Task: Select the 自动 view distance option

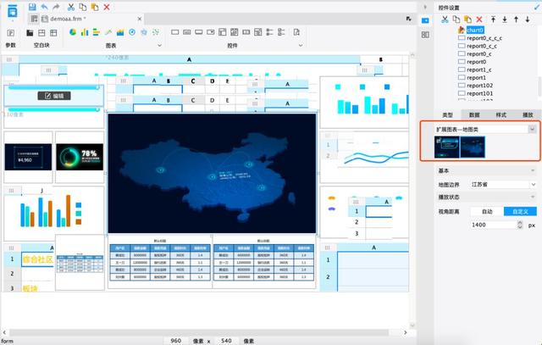Action: pyautogui.click(x=487, y=211)
